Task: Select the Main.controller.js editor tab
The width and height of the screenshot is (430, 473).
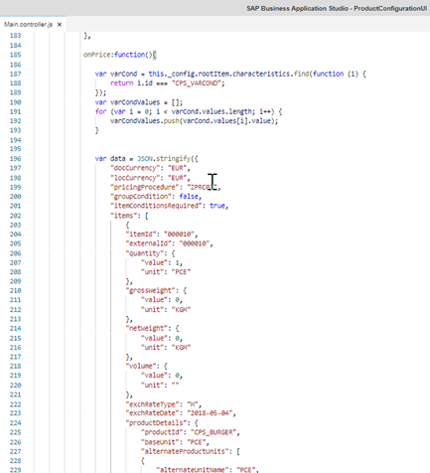Action: coord(28,25)
